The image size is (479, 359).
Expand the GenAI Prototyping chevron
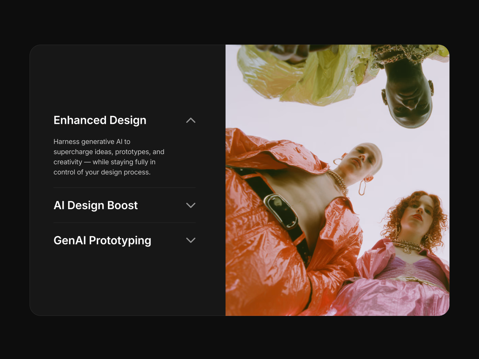point(191,240)
